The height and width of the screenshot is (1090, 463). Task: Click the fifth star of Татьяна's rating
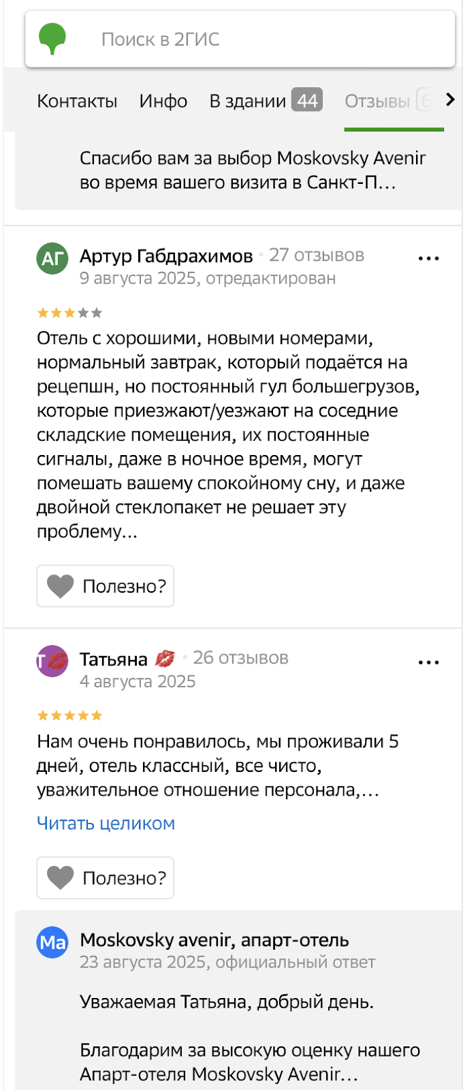(97, 715)
